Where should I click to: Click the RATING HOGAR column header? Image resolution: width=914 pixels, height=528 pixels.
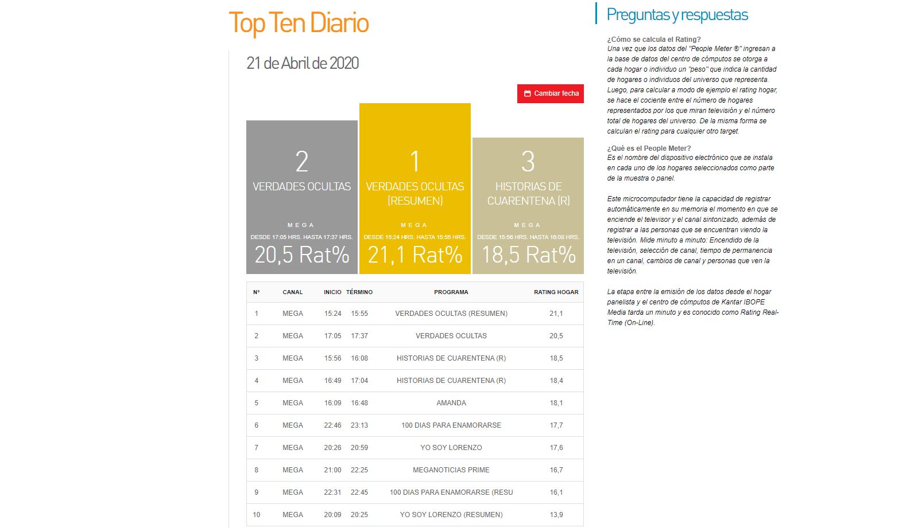click(x=556, y=292)
